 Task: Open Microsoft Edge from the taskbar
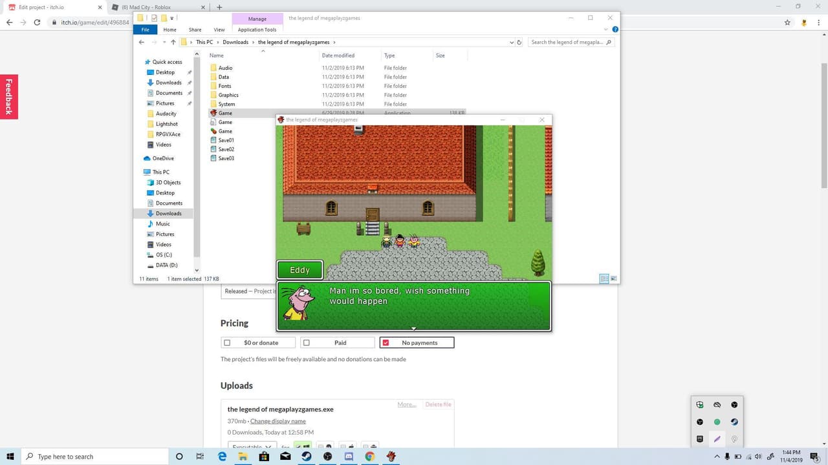coord(222,457)
